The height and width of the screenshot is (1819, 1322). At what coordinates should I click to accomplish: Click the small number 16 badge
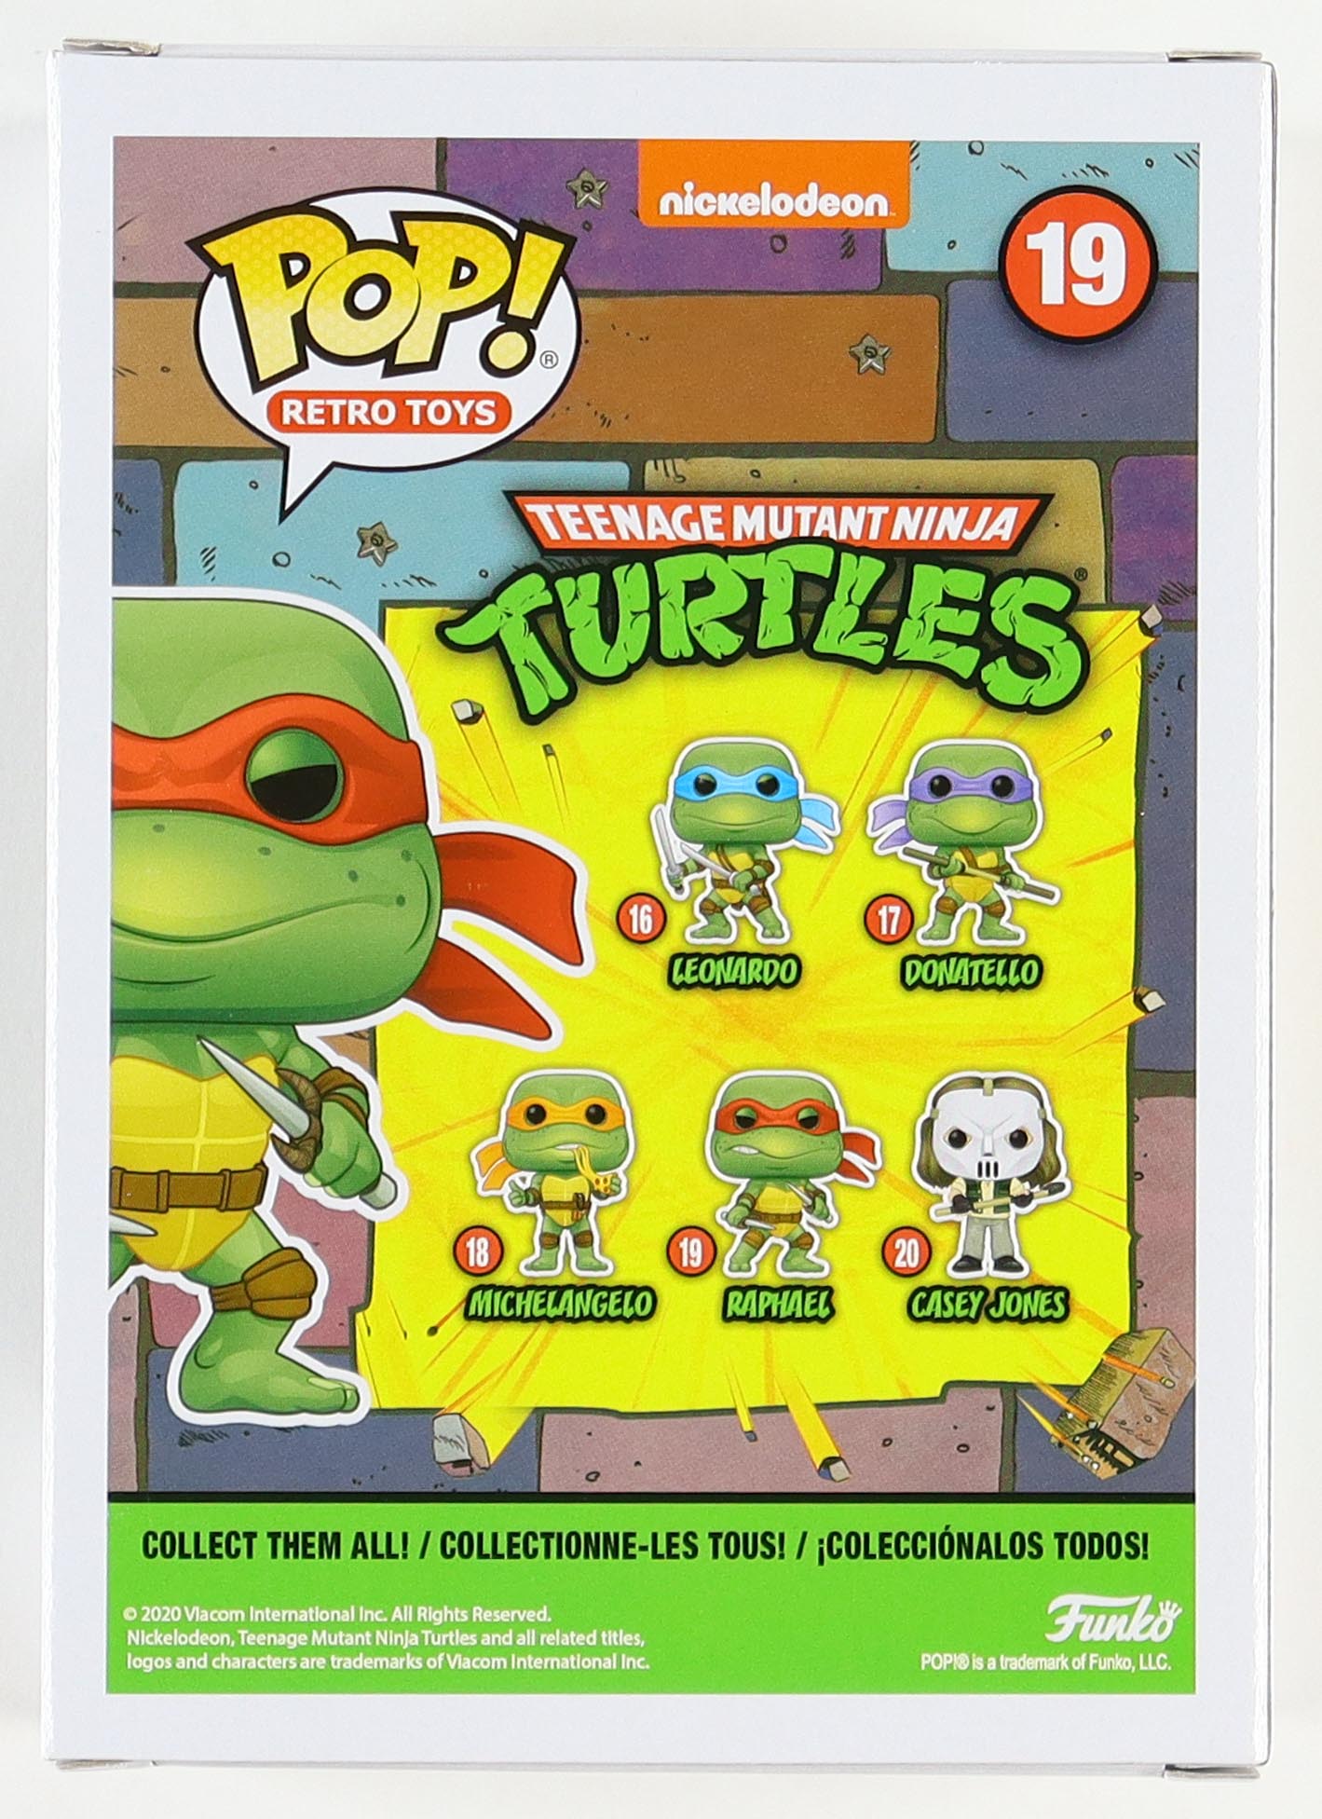[640, 923]
